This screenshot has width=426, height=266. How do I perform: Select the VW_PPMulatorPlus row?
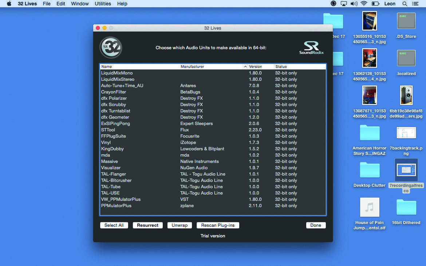(x=213, y=199)
